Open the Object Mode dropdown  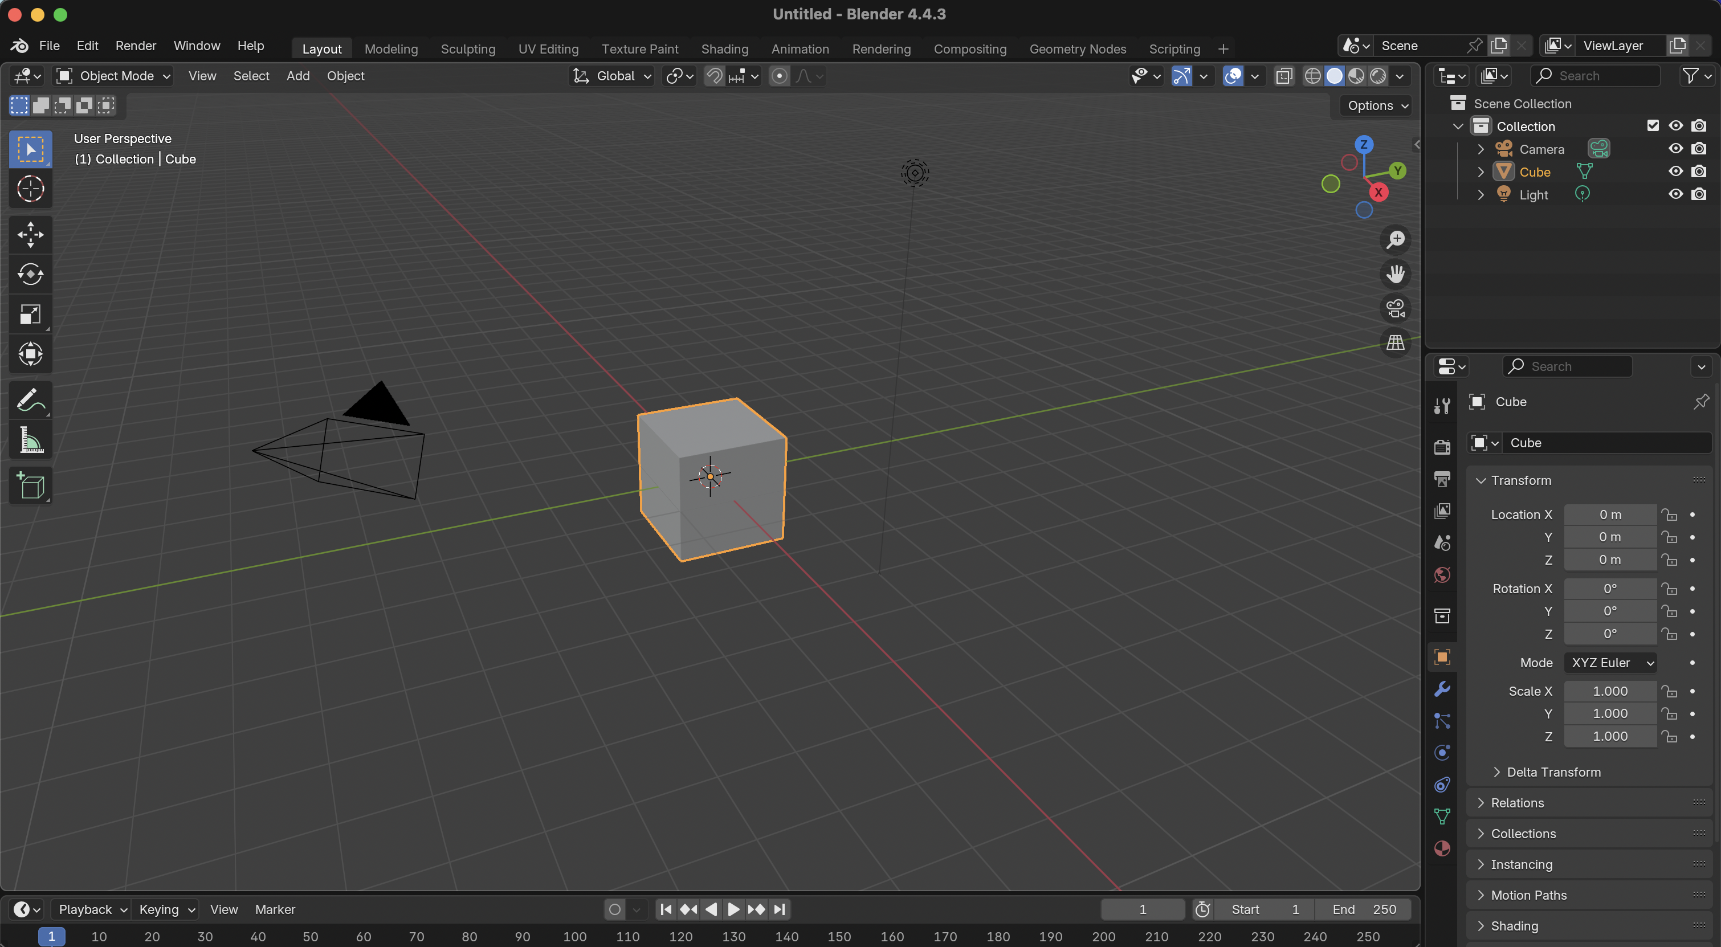pyautogui.click(x=113, y=76)
